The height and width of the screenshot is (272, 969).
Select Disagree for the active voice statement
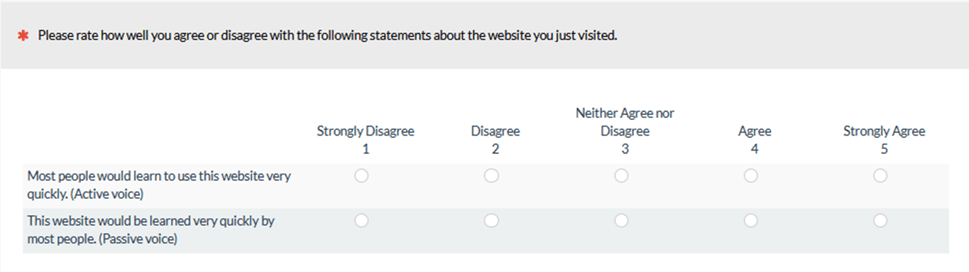pos(491,175)
